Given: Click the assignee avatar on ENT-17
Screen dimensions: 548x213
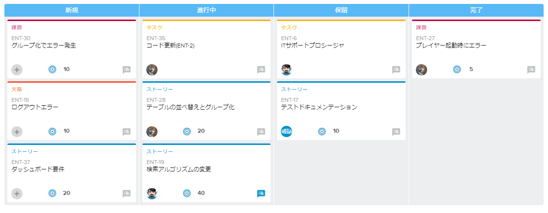Looking at the screenshot, I should pos(287,131).
